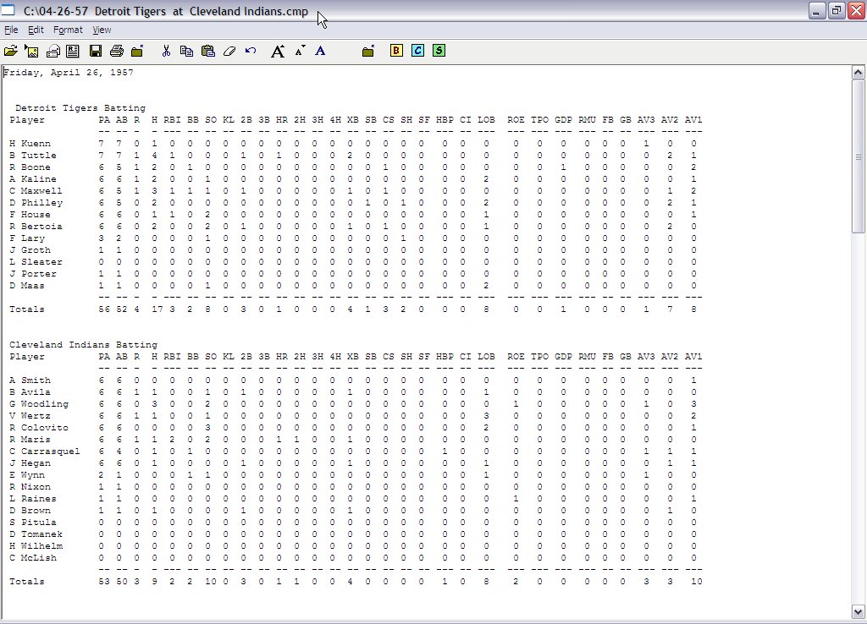Click the 'Friday, April 26, 1957' date line
This screenshot has height=624, width=867.
[x=69, y=73]
